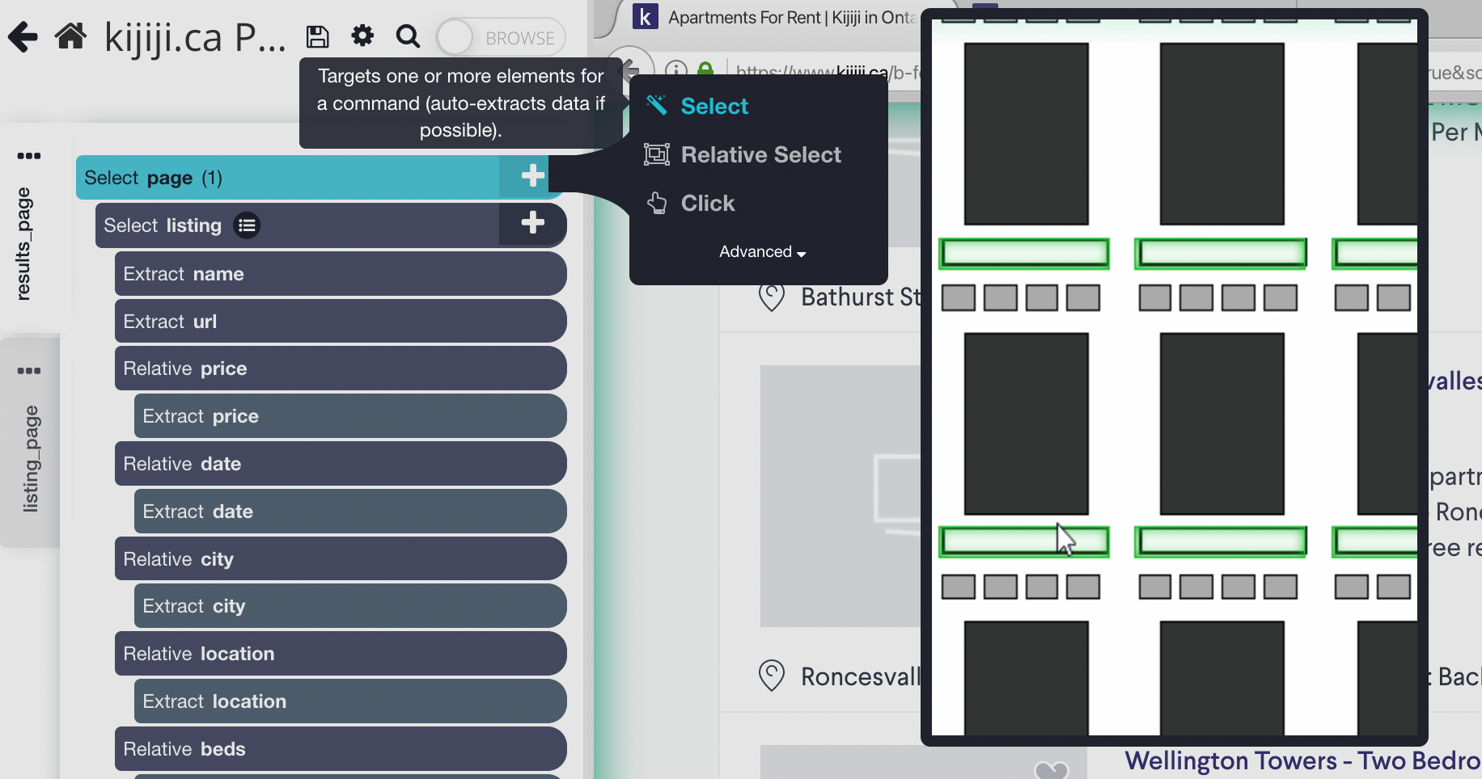Viewport: 1482px width, 779px height.
Task: Open the 'Extract date' command
Action: pos(350,512)
